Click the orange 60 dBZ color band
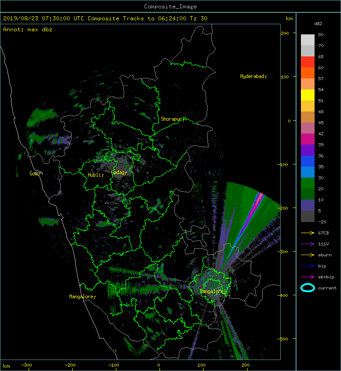Screen dimensions: 341x371 click(x=308, y=73)
